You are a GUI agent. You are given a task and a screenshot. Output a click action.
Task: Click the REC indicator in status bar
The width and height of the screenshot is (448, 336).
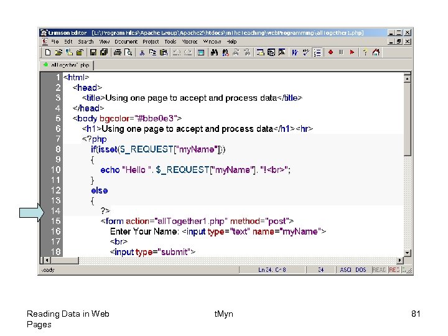tap(394, 269)
